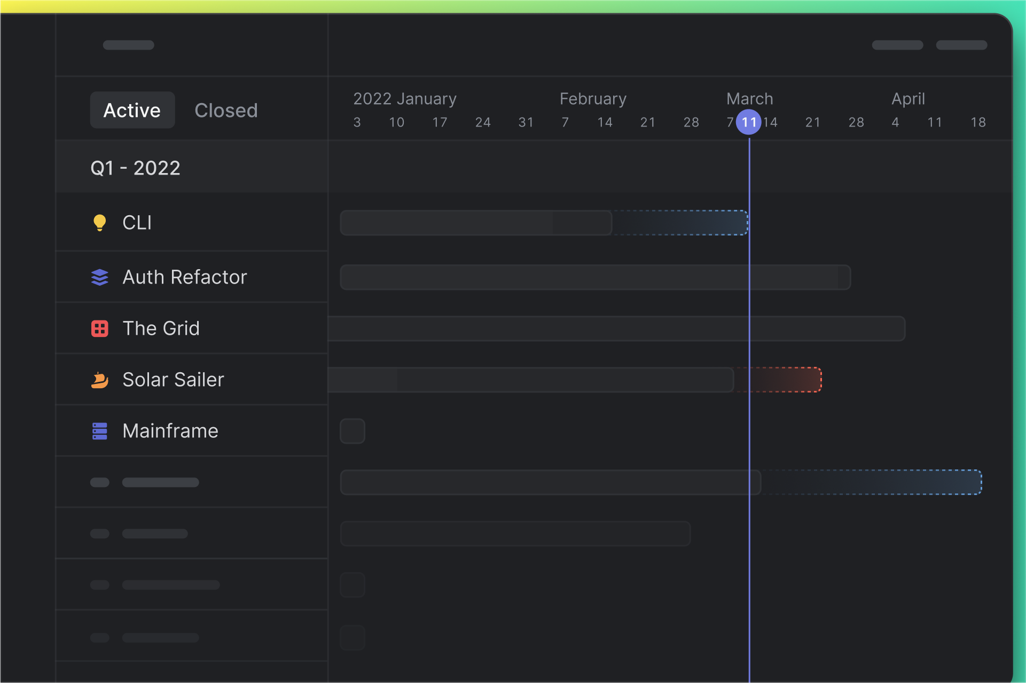The image size is (1026, 683).
Task: Click the April month label
Action: coord(908,99)
